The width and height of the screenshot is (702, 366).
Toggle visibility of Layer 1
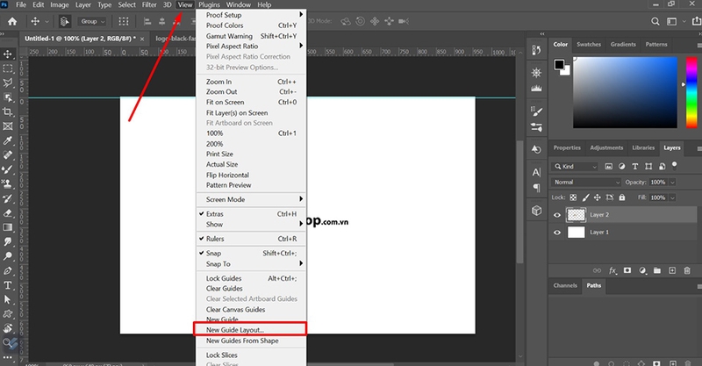(557, 233)
